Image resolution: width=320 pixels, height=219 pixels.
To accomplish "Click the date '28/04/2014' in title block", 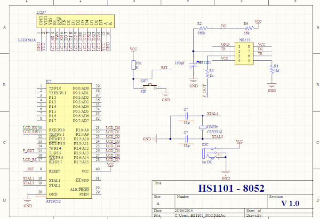I will 184,211.
